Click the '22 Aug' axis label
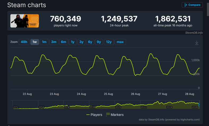 coord(27,94)
